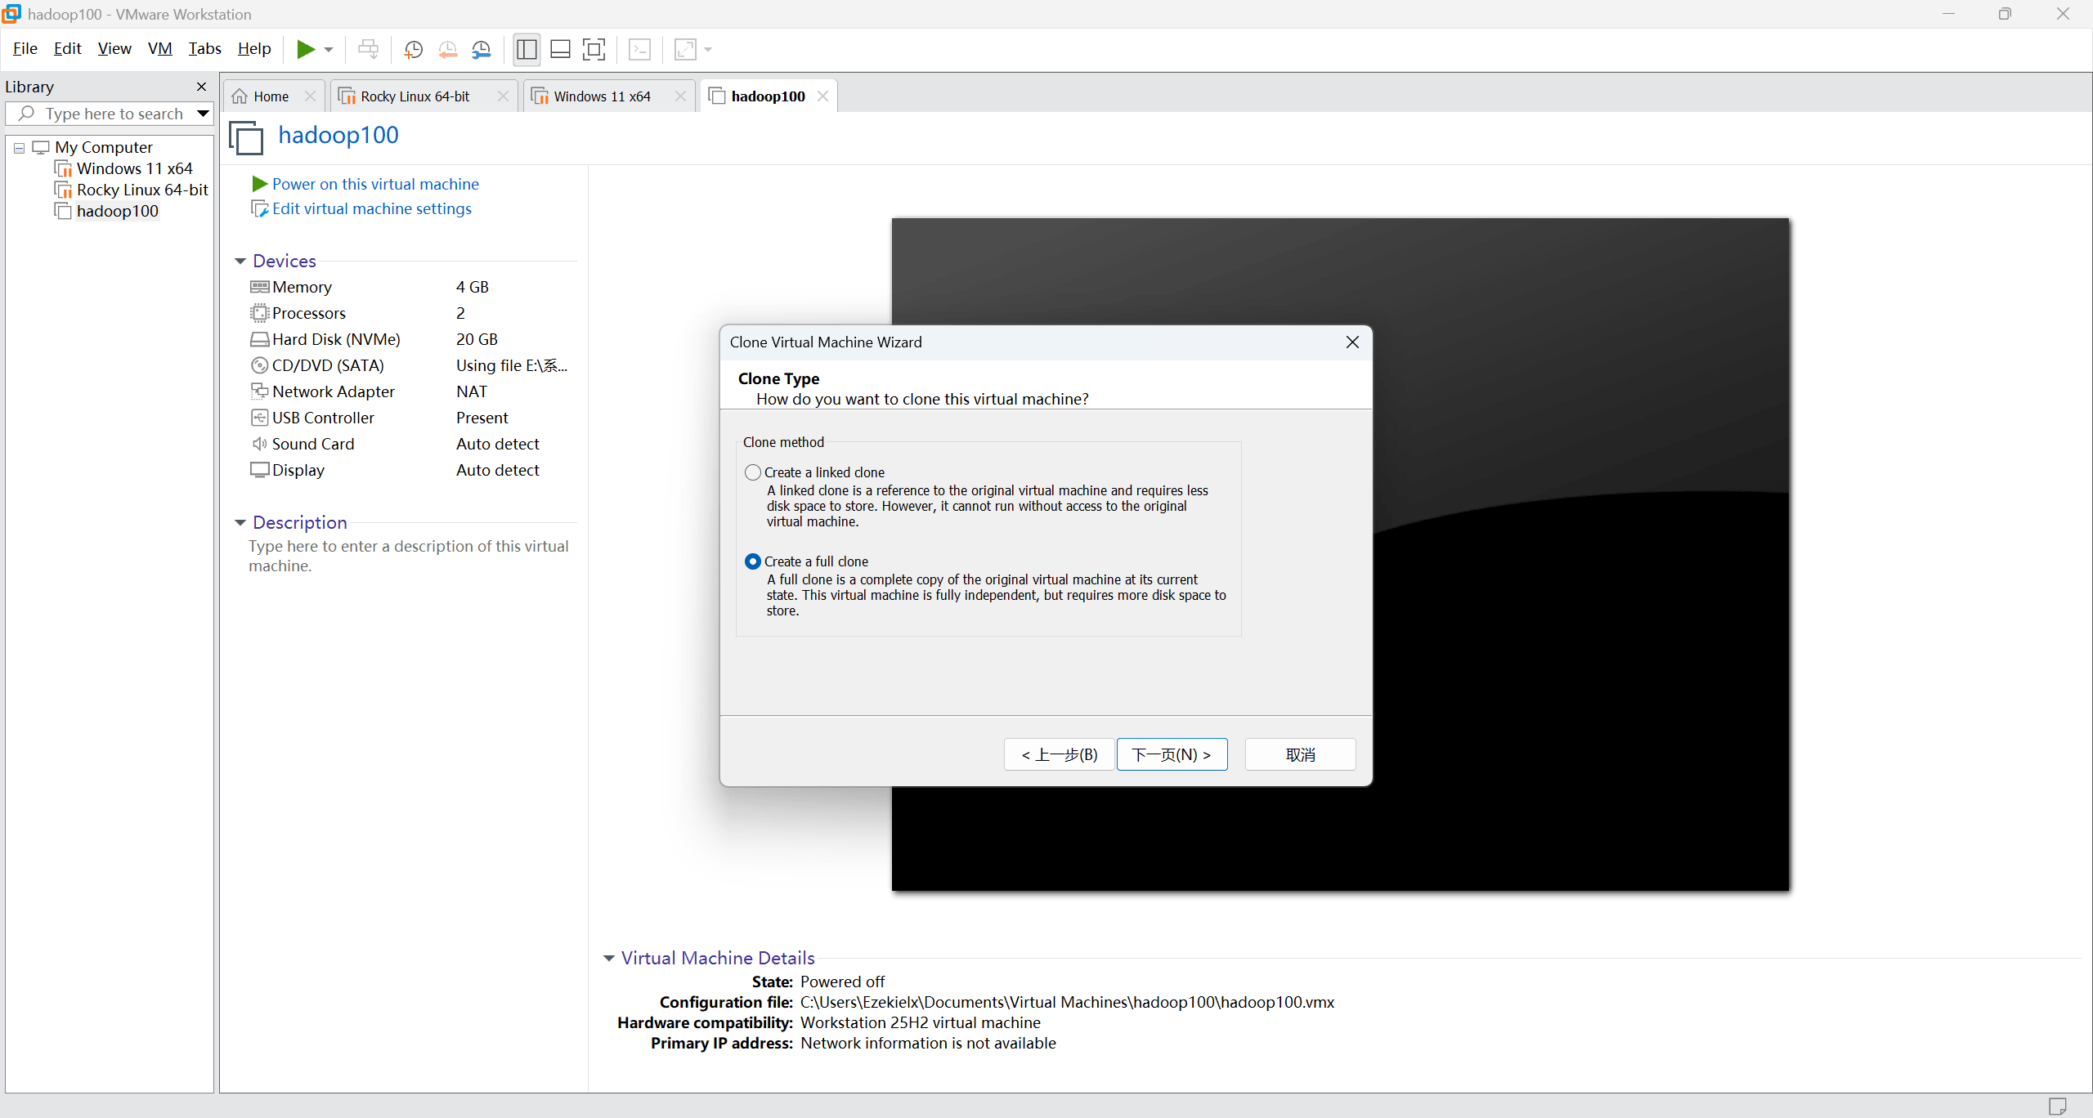The width and height of the screenshot is (2093, 1118).
Task: Click the Library search field
Action: tap(108, 114)
